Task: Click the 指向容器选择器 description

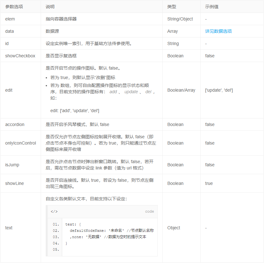Action: [61, 19]
